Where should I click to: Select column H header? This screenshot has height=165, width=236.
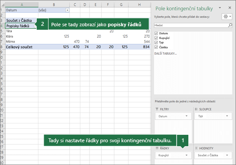tap(139, 5)
